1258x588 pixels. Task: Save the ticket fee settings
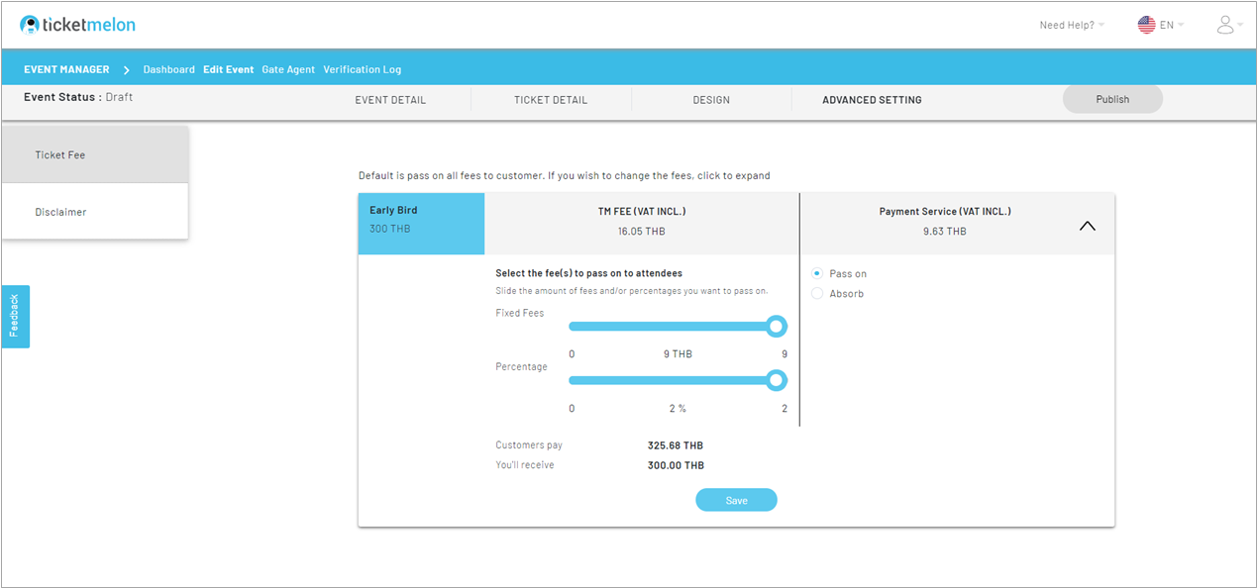point(736,500)
